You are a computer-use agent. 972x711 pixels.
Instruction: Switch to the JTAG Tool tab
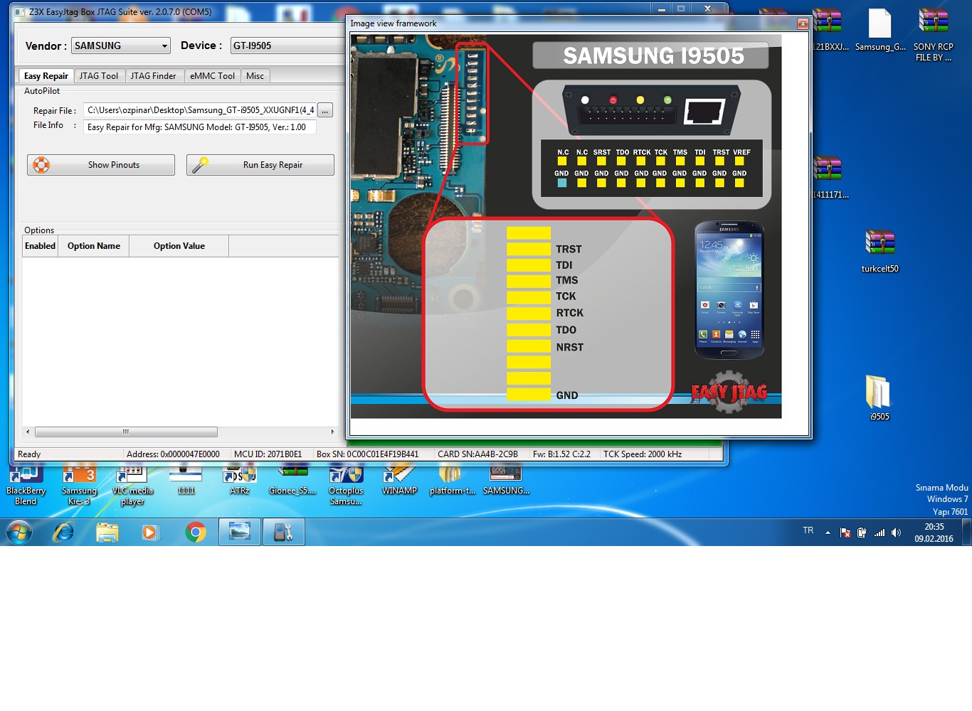[x=99, y=76]
